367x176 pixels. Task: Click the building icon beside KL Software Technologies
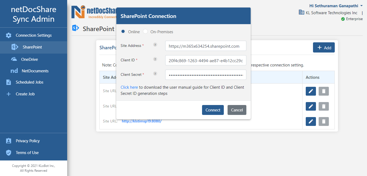tap(301, 12)
